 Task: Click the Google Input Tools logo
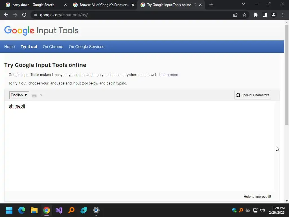41,31
